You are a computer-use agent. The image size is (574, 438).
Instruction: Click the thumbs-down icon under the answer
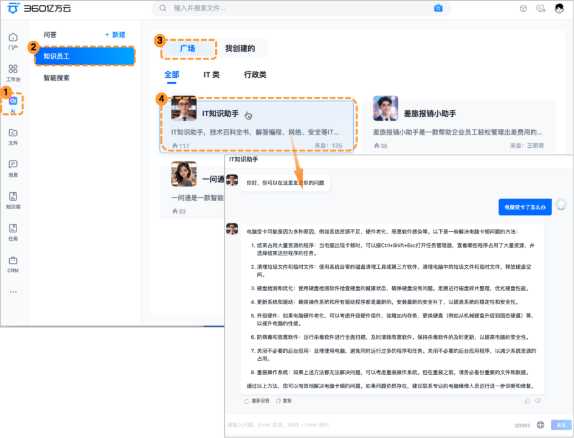[x=538, y=401]
